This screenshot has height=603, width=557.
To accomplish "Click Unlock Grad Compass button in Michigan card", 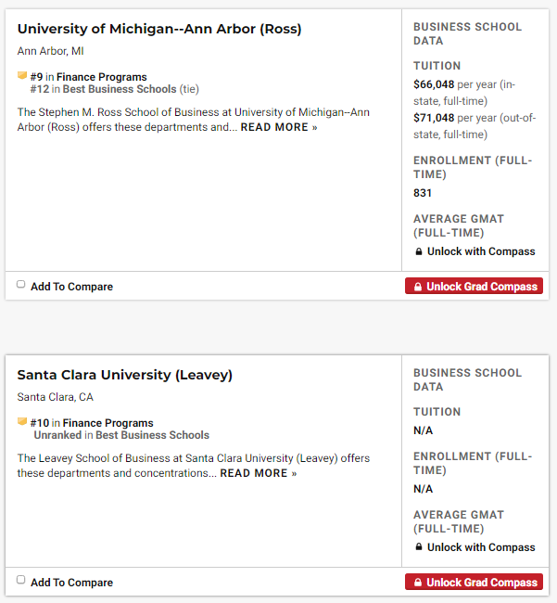I will 474,287.
